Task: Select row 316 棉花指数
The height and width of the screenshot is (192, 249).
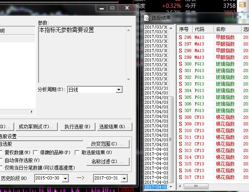Action: pos(213,170)
